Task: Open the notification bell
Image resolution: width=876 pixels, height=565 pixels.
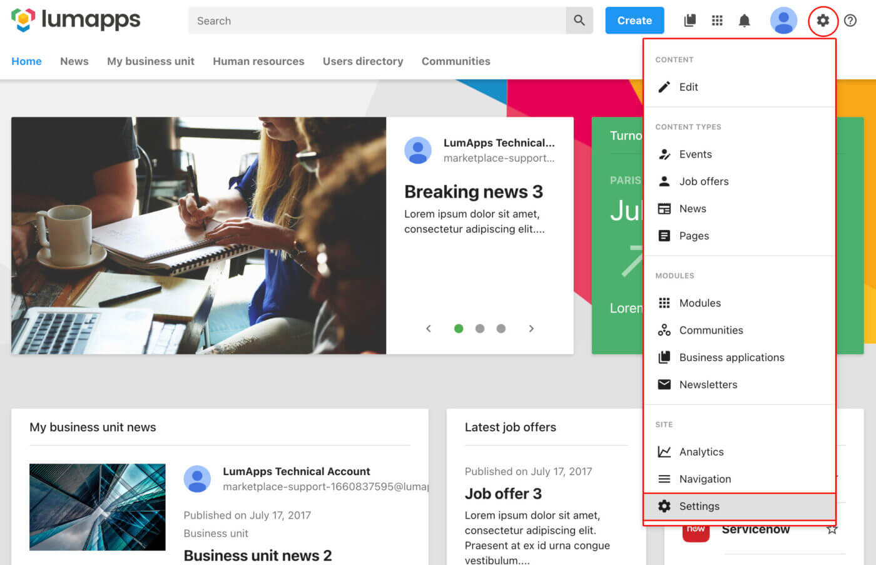Action: (x=745, y=21)
